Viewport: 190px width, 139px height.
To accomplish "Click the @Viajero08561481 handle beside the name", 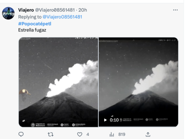I will pyautogui.click(x=55, y=10).
